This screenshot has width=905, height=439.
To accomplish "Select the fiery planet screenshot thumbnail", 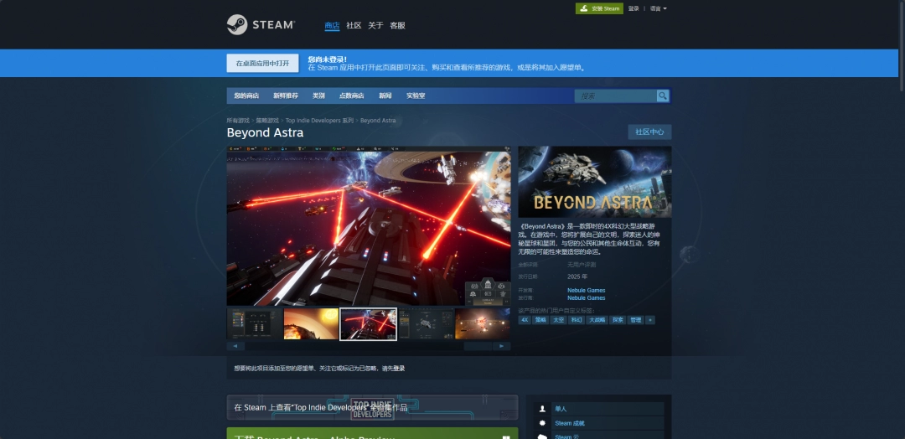I will [x=311, y=323].
